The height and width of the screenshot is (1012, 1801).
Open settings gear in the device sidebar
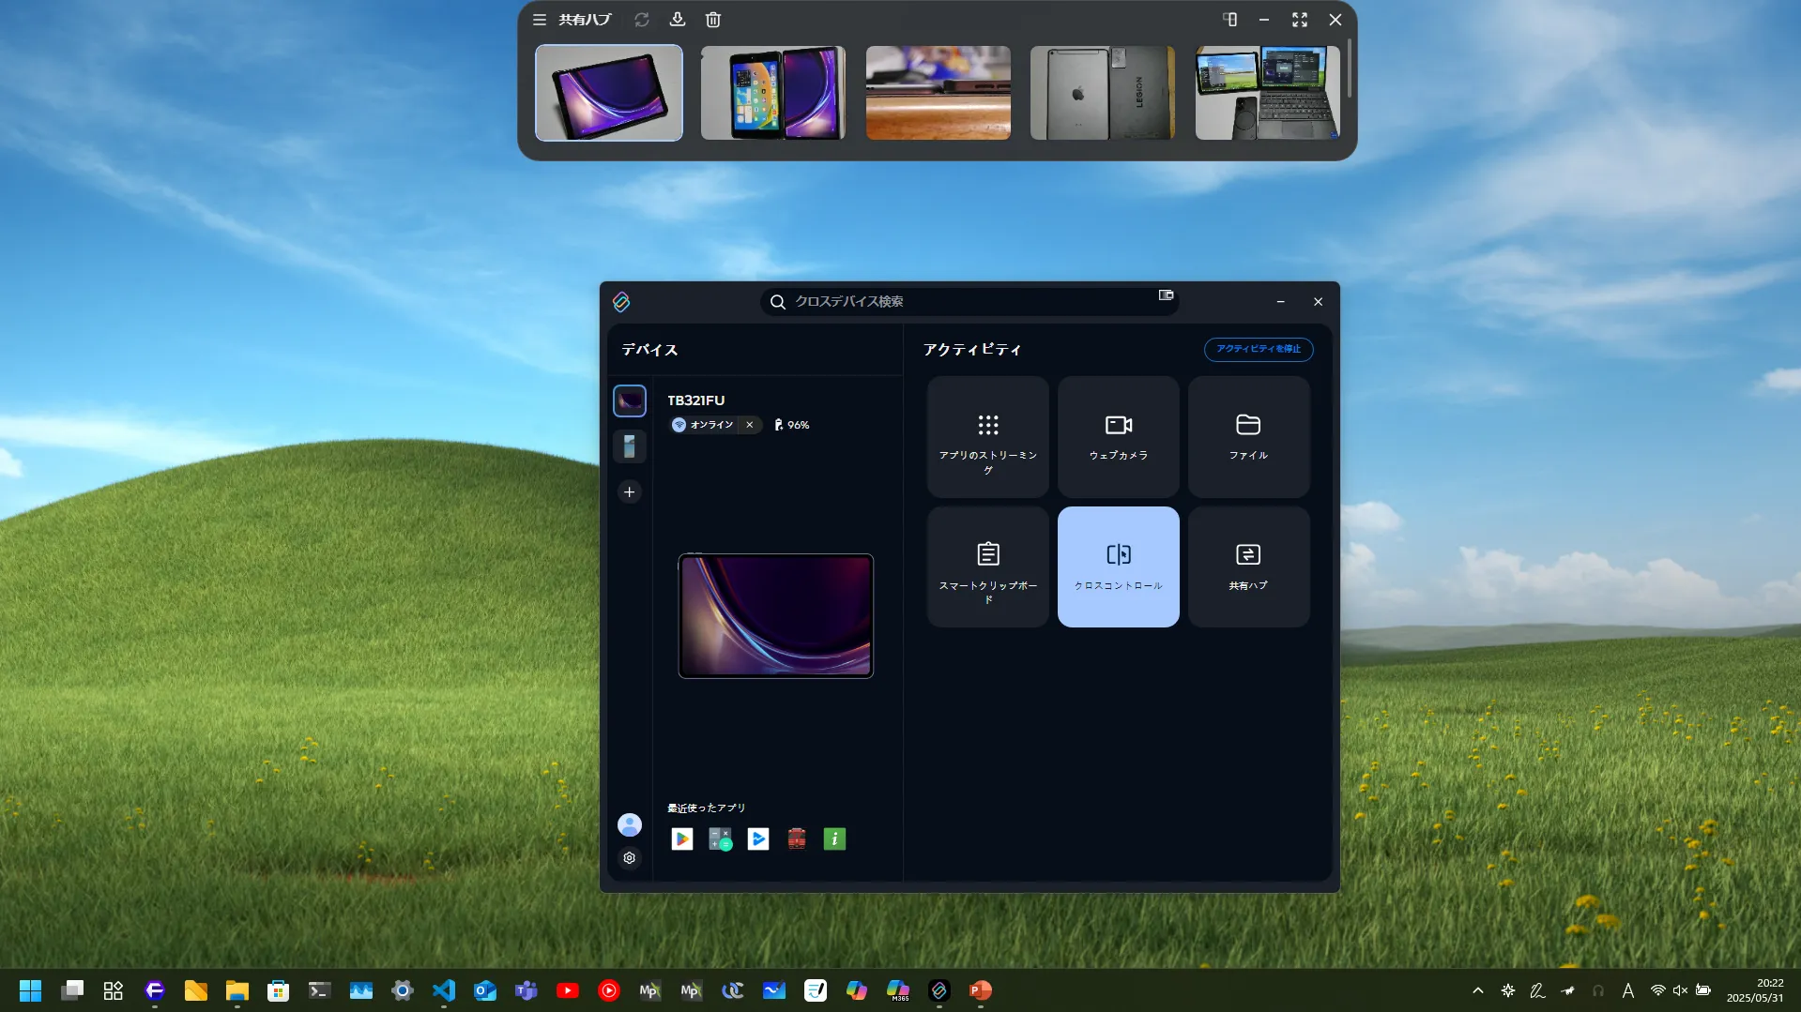630,858
